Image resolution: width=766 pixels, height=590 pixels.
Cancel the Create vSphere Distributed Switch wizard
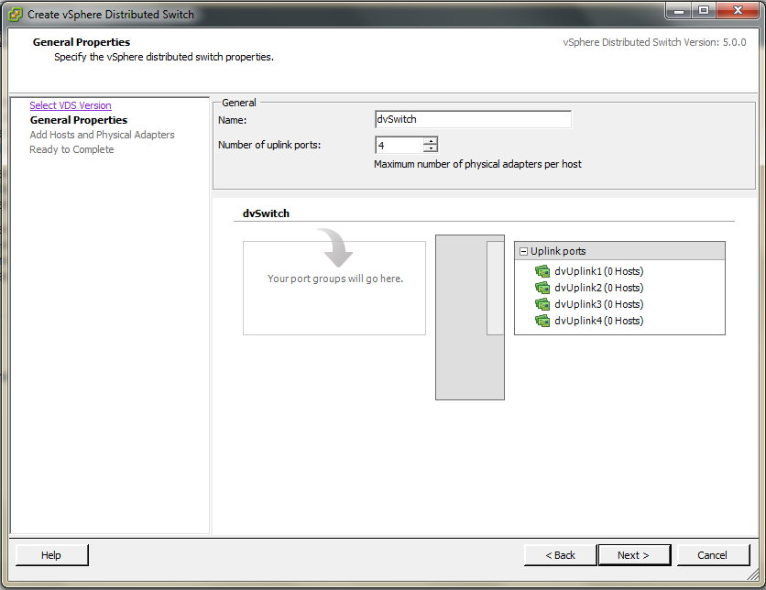[713, 554]
